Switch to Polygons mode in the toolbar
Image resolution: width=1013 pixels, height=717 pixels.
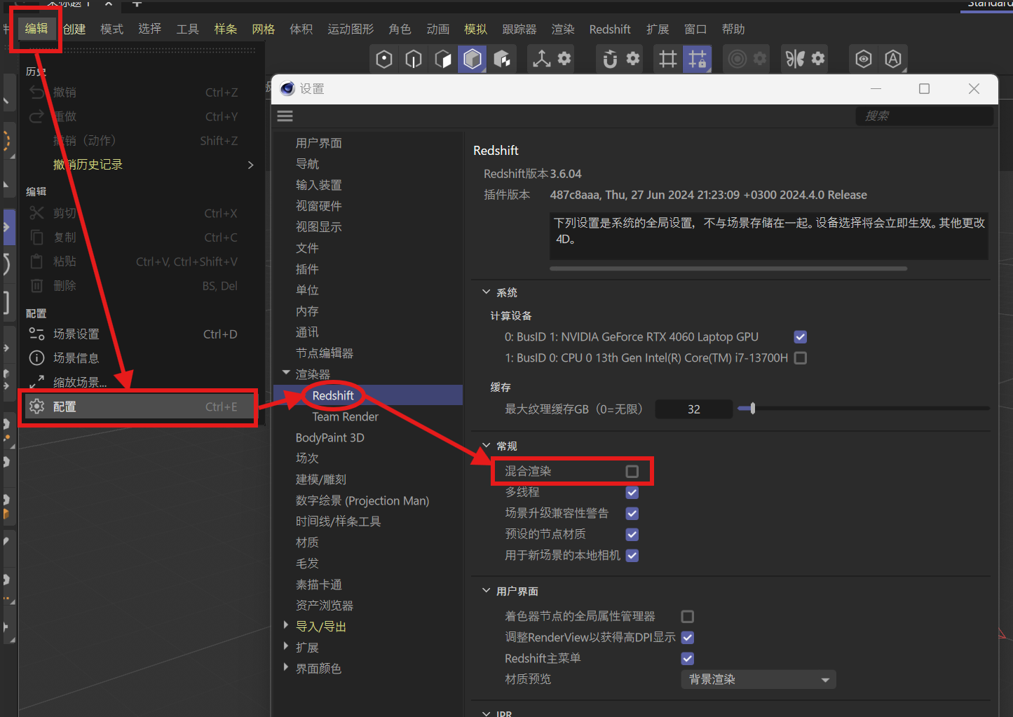tap(443, 59)
